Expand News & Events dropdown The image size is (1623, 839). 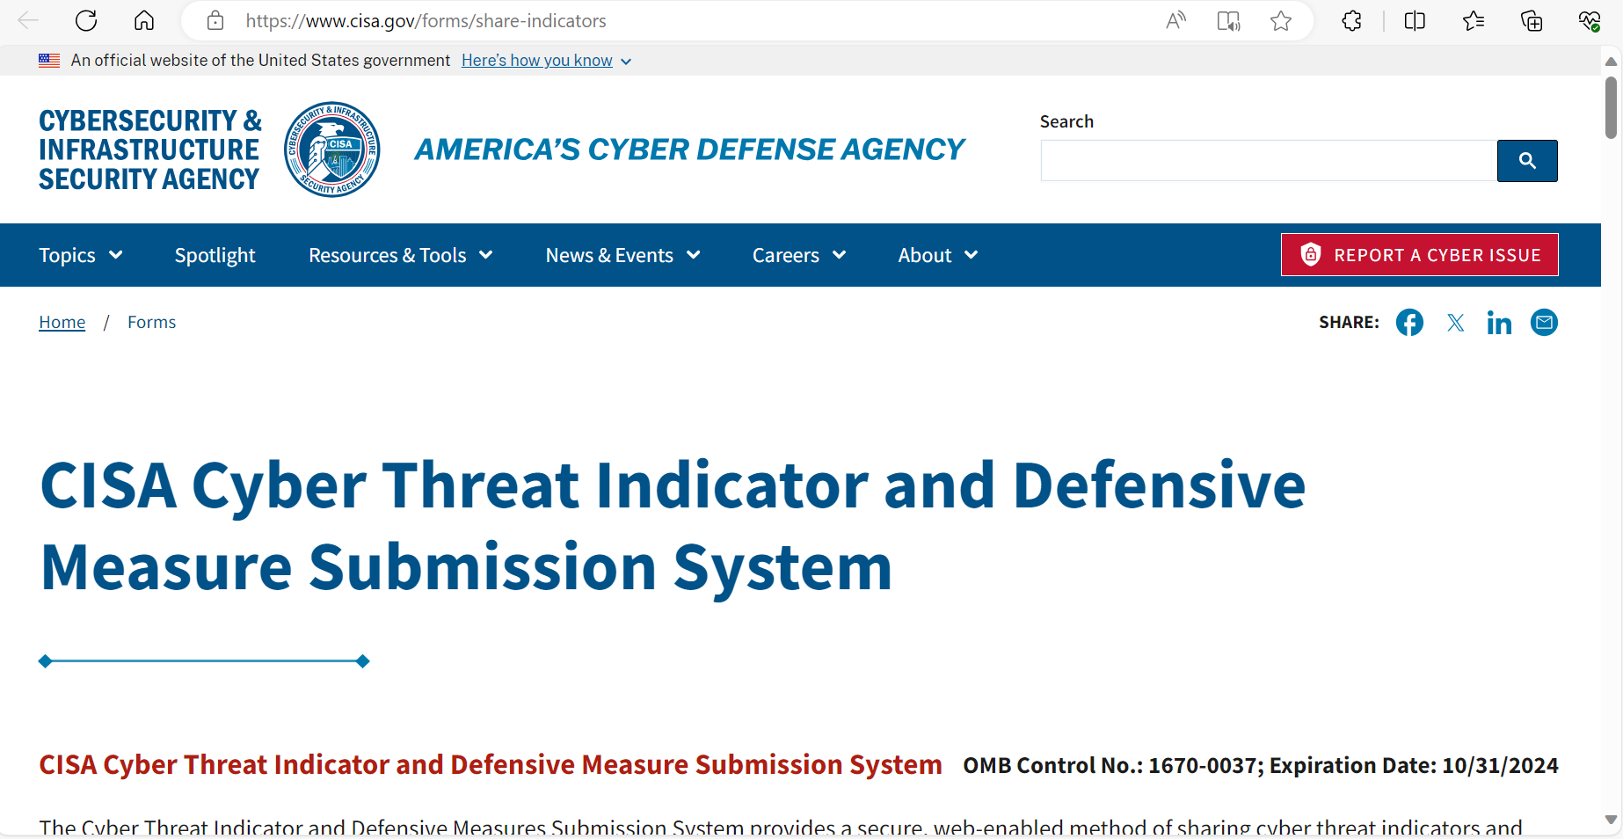click(x=622, y=255)
